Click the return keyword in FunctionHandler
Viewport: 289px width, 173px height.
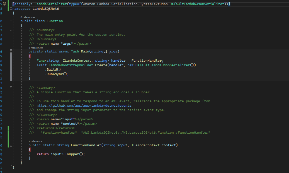coord(43,154)
